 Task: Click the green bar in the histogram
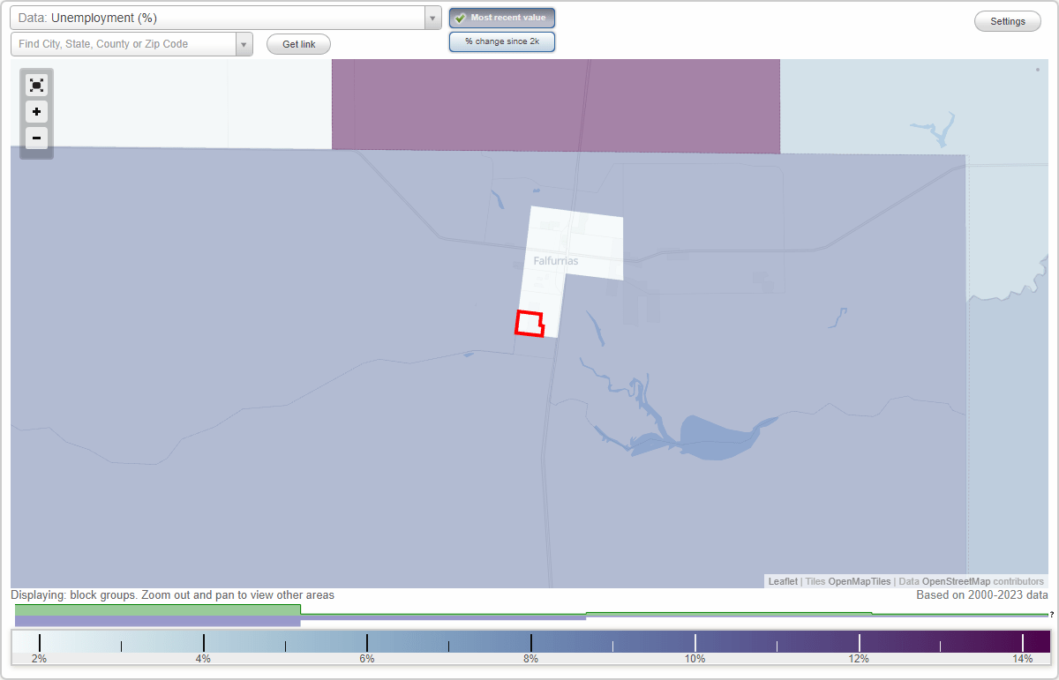[x=158, y=609]
